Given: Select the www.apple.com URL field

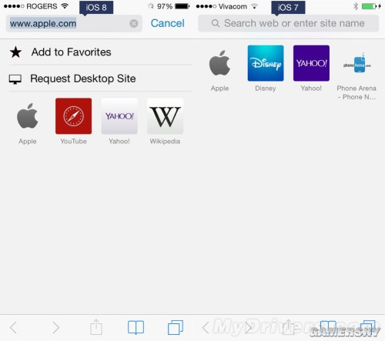Looking at the screenshot, I should click(x=74, y=24).
